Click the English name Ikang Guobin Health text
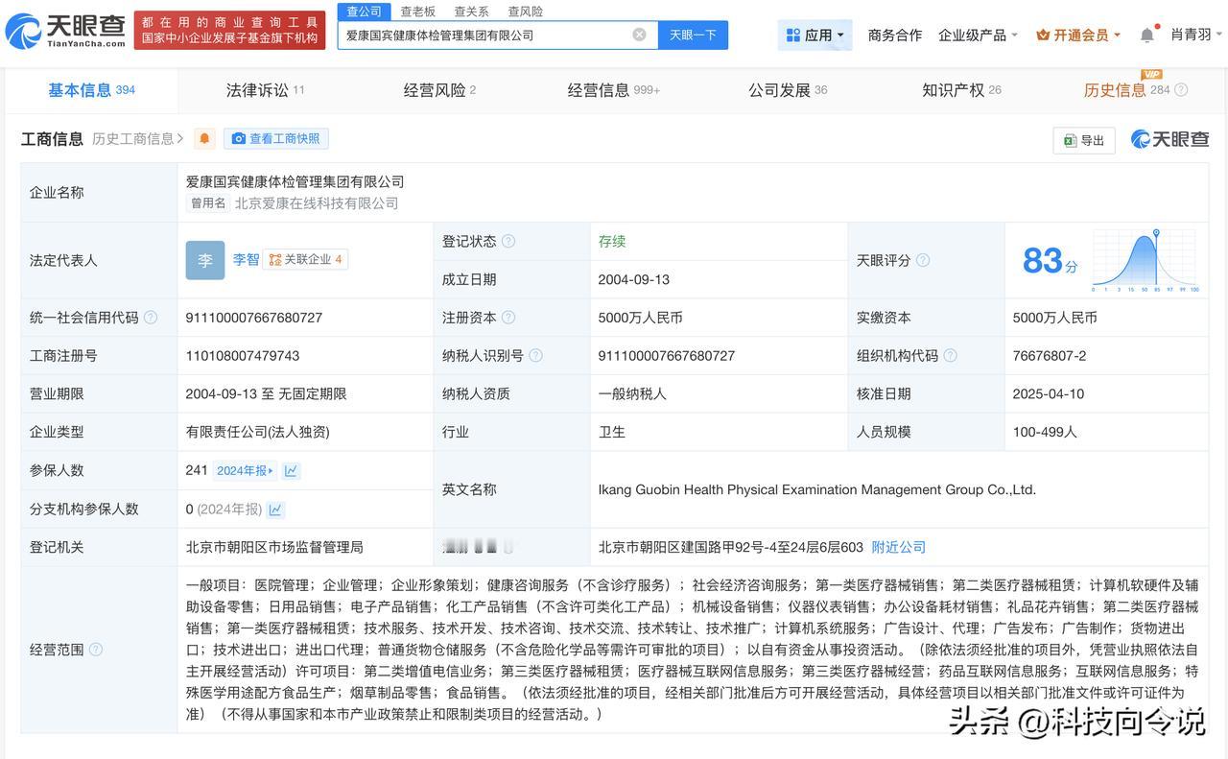Screen dimensions: 1228x759 (x=817, y=489)
